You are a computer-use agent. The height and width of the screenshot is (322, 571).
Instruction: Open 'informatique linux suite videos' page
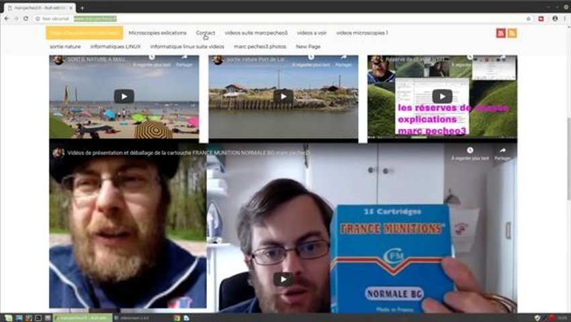187,46
